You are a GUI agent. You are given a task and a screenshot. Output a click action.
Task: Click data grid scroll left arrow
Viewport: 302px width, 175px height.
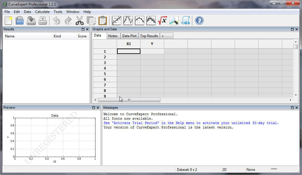pyautogui.click(x=95, y=100)
